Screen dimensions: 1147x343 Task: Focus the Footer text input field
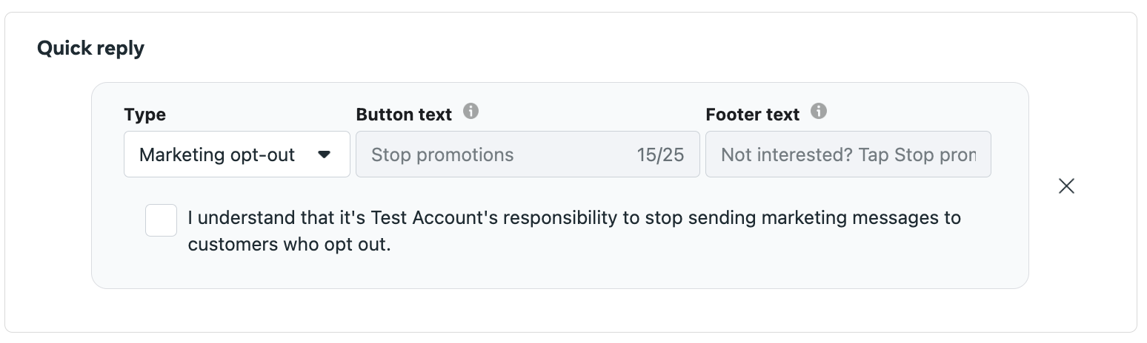tap(848, 154)
